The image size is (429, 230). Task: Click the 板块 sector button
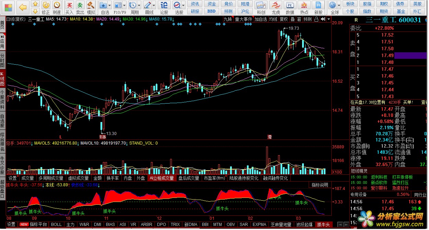(x=350, y=4)
